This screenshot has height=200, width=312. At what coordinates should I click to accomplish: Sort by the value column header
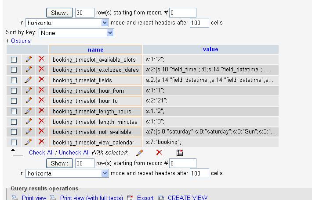pyautogui.click(x=210, y=49)
